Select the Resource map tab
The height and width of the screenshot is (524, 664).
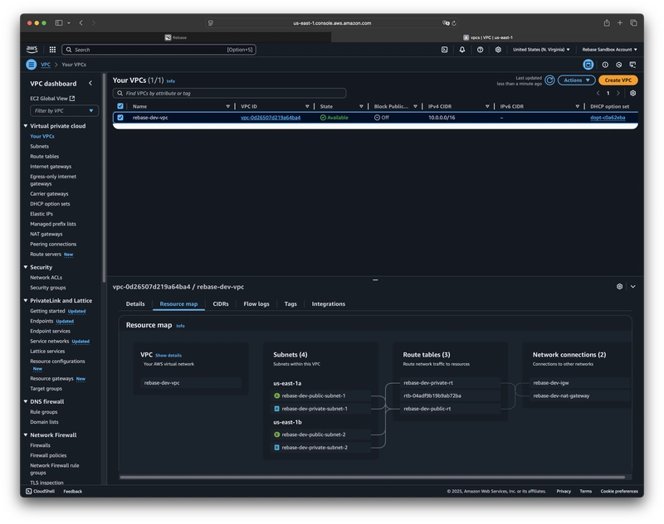click(178, 303)
